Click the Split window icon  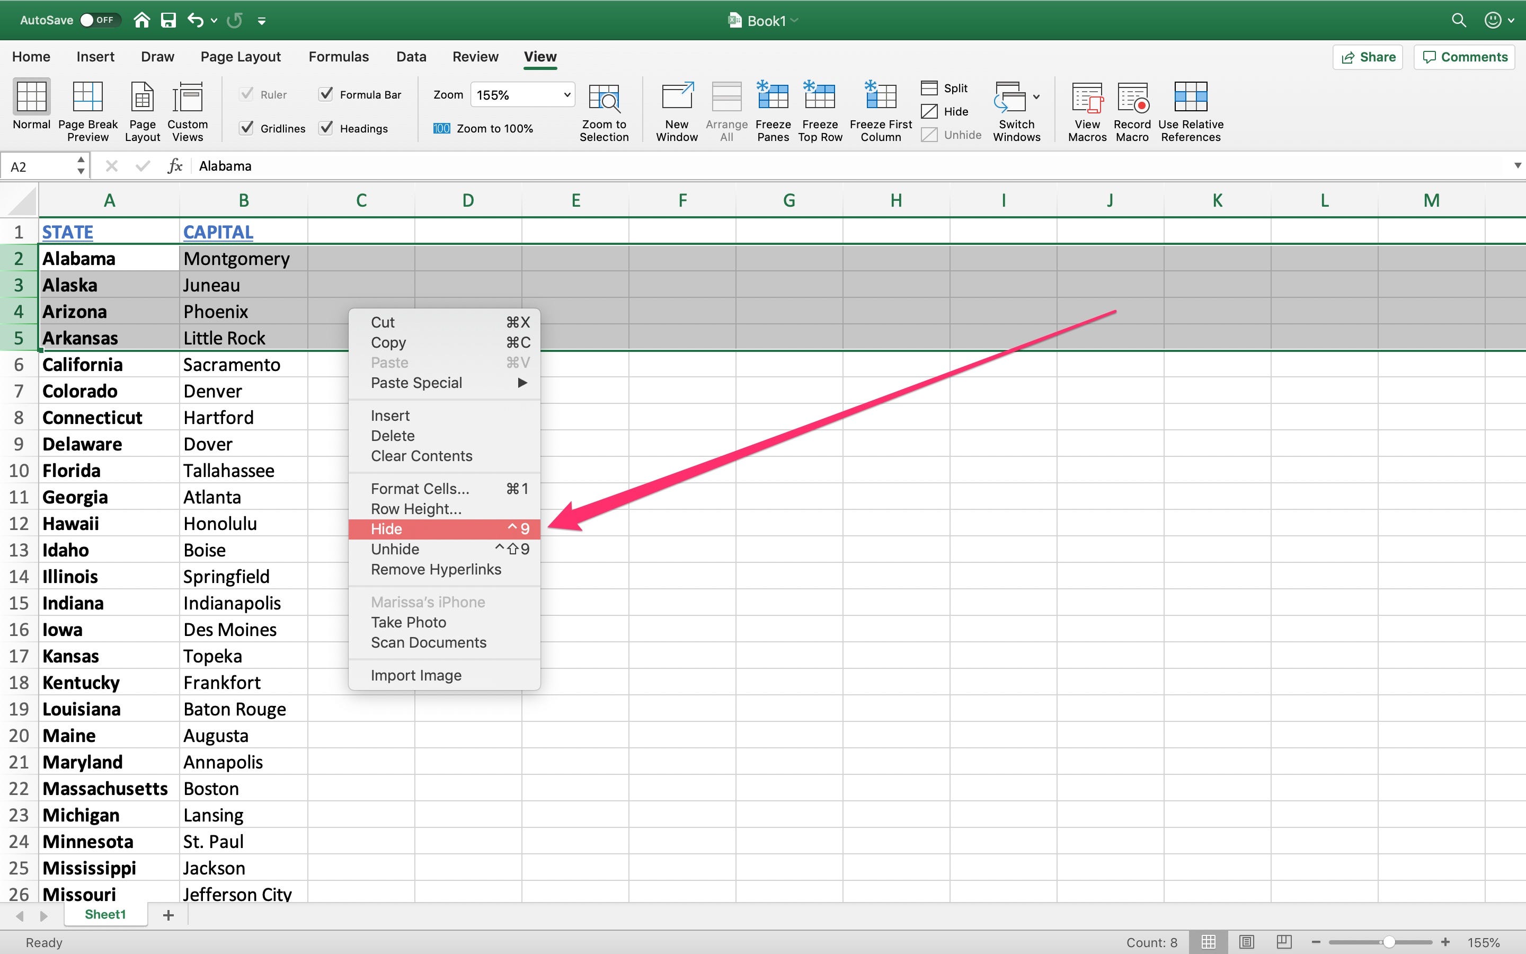[929, 87]
